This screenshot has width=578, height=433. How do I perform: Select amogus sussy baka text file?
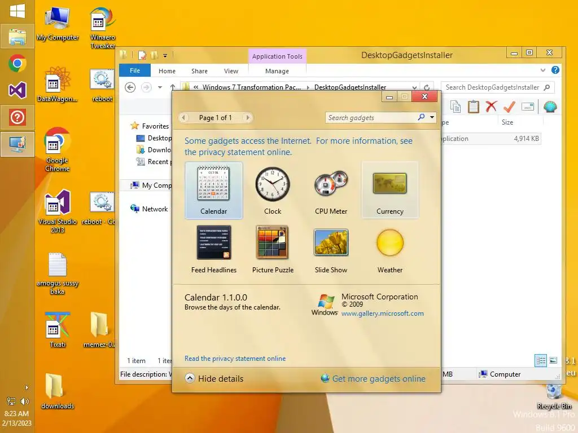[58, 273]
